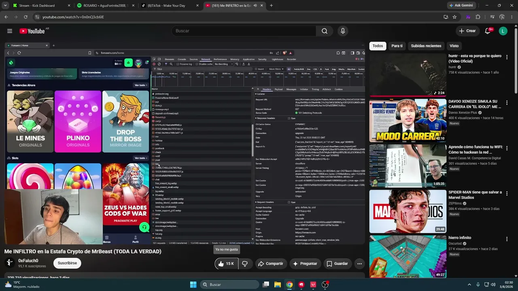Select the Visto filter chip
Image resolution: width=518 pixels, height=291 pixels.
pos(454,46)
